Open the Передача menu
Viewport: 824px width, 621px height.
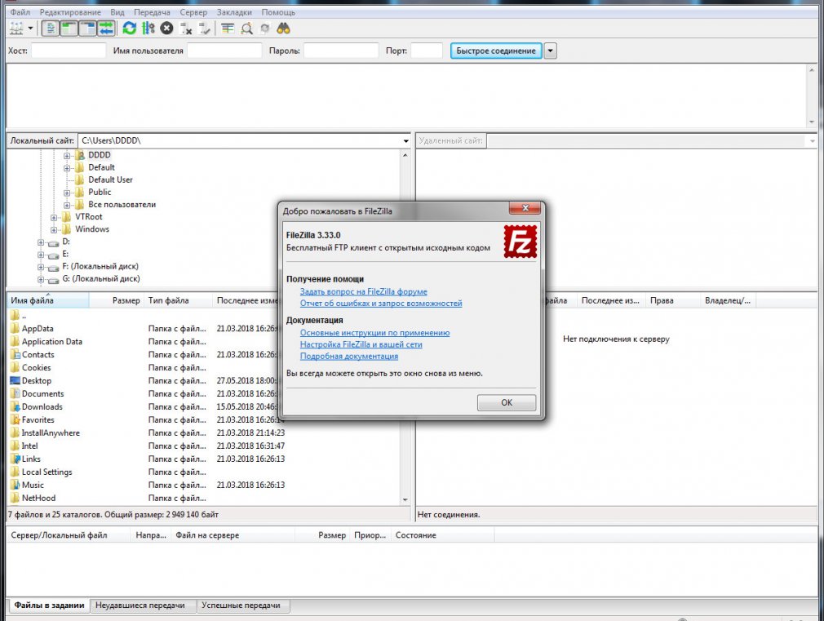tap(152, 12)
